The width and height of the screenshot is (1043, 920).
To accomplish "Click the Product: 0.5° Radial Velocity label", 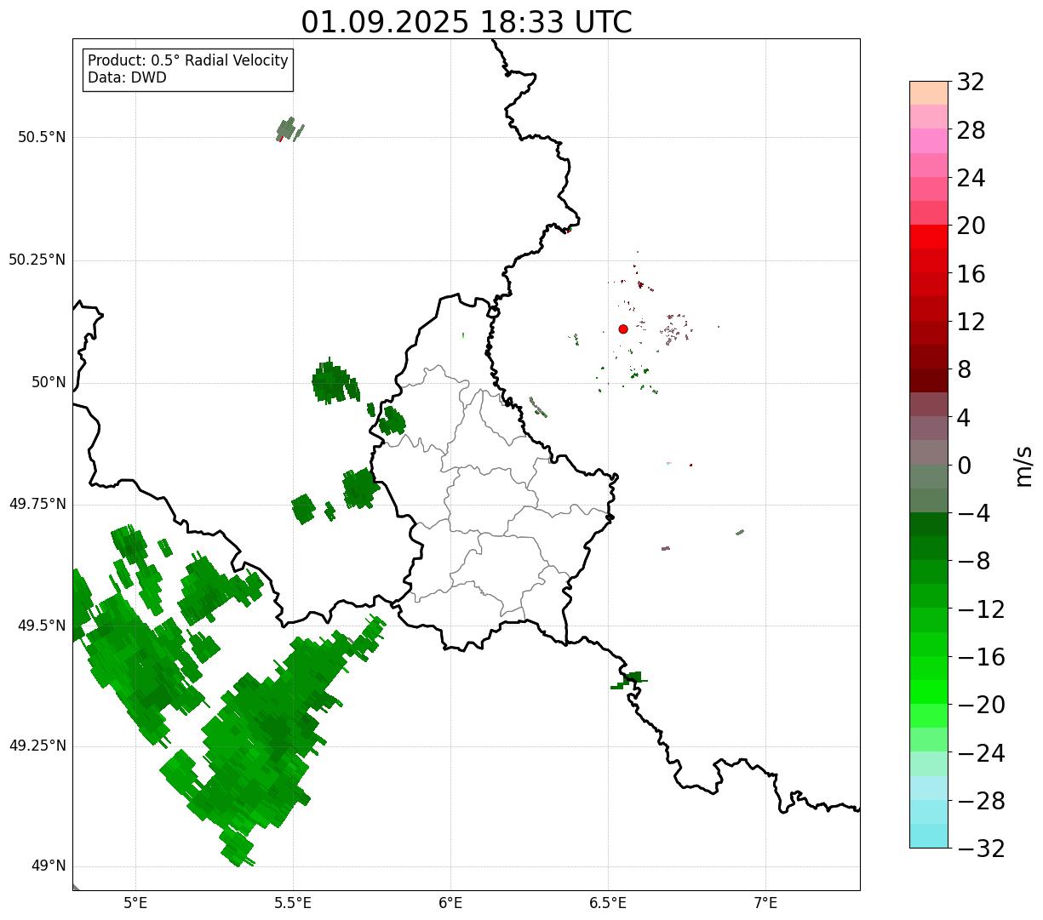I will coord(188,61).
